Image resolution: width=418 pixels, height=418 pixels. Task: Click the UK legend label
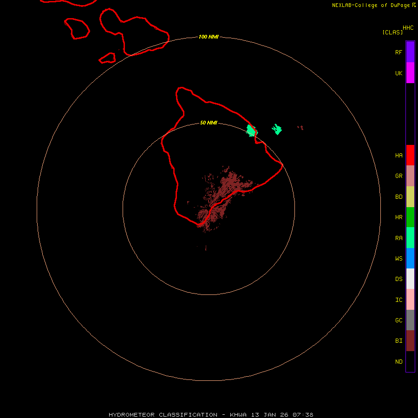point(398,73)
